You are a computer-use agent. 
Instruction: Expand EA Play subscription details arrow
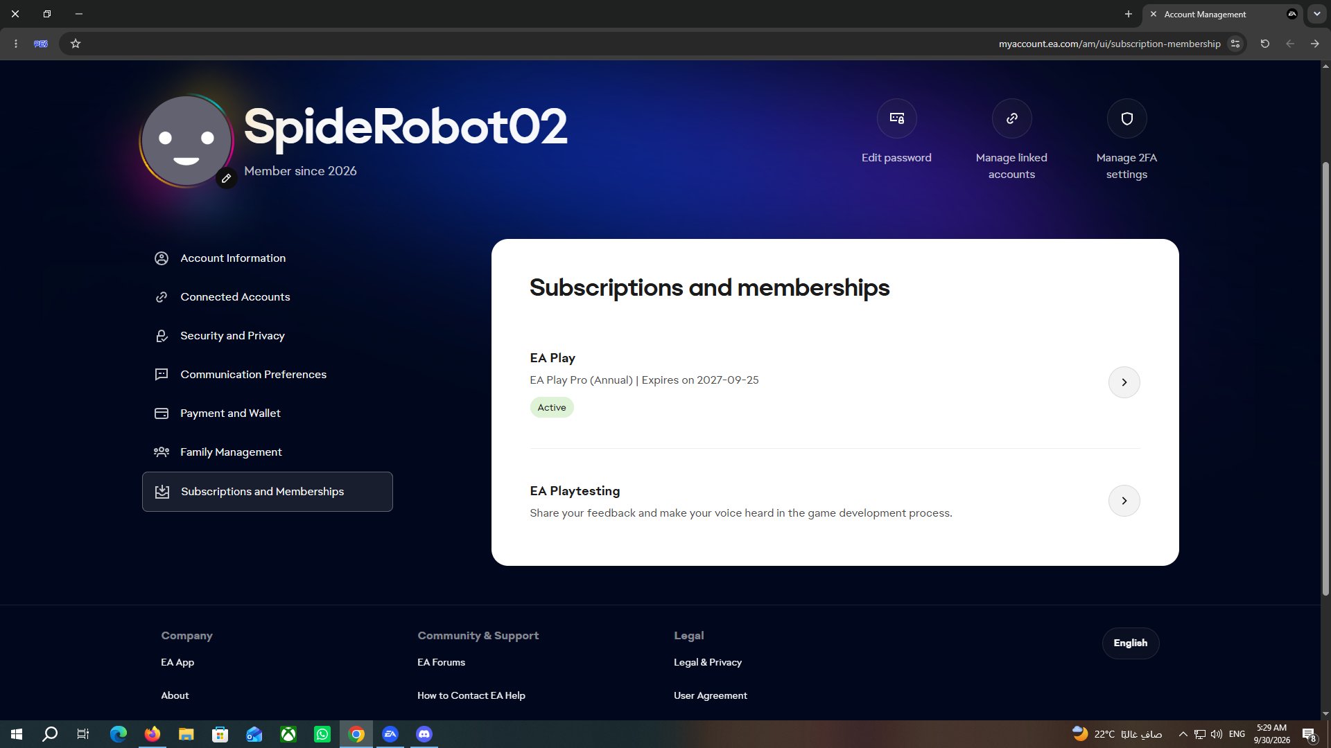pyautogui.click(x=1124, y=382)
